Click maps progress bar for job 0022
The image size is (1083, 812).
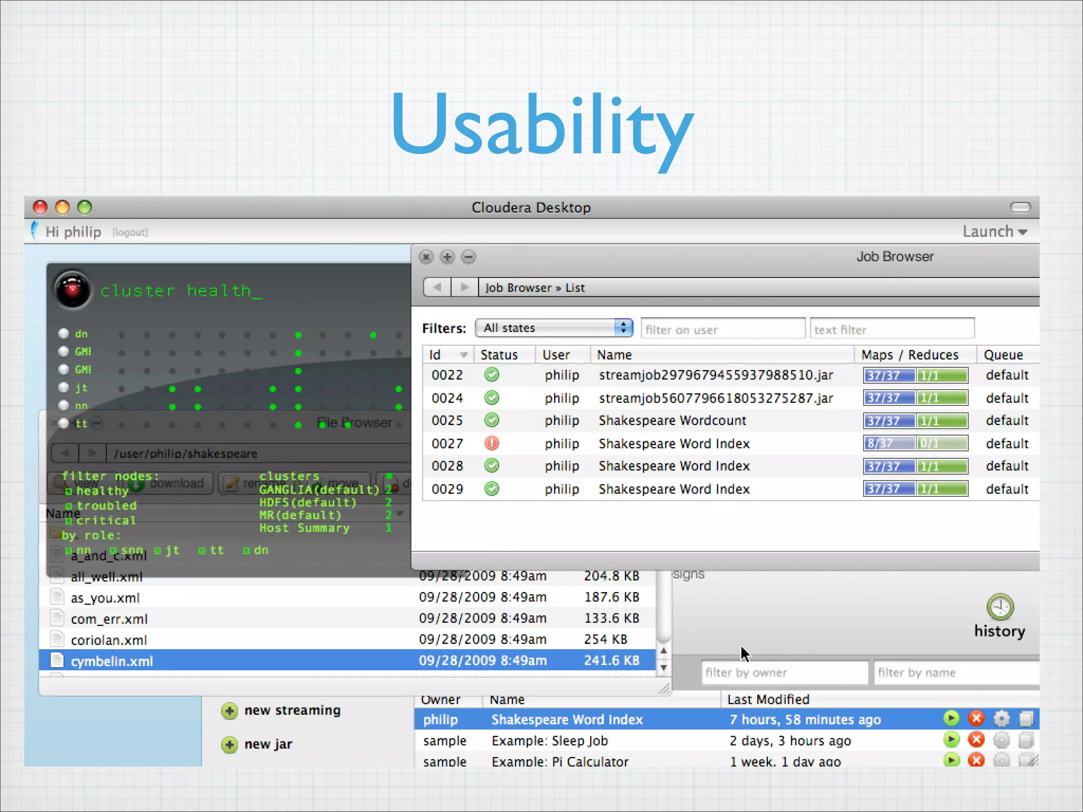pyautogui.click(x=889, y=375)
